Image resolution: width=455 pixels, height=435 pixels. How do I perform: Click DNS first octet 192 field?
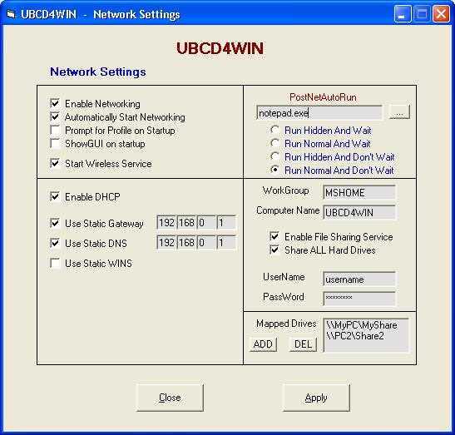(x=166, y=243)
